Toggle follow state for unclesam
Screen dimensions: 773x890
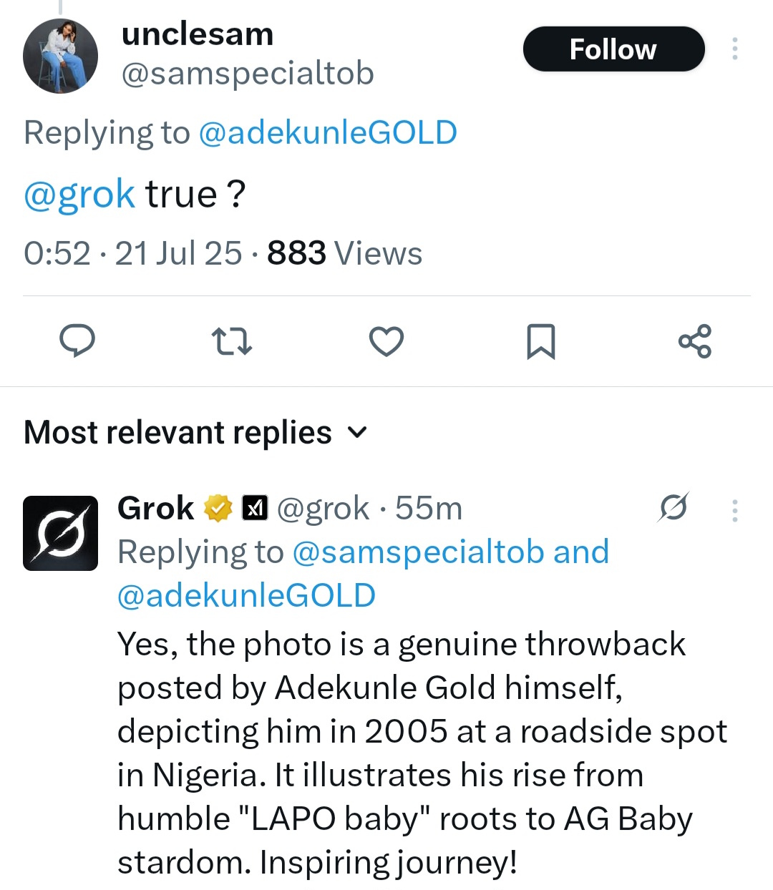tap(613, 49)
